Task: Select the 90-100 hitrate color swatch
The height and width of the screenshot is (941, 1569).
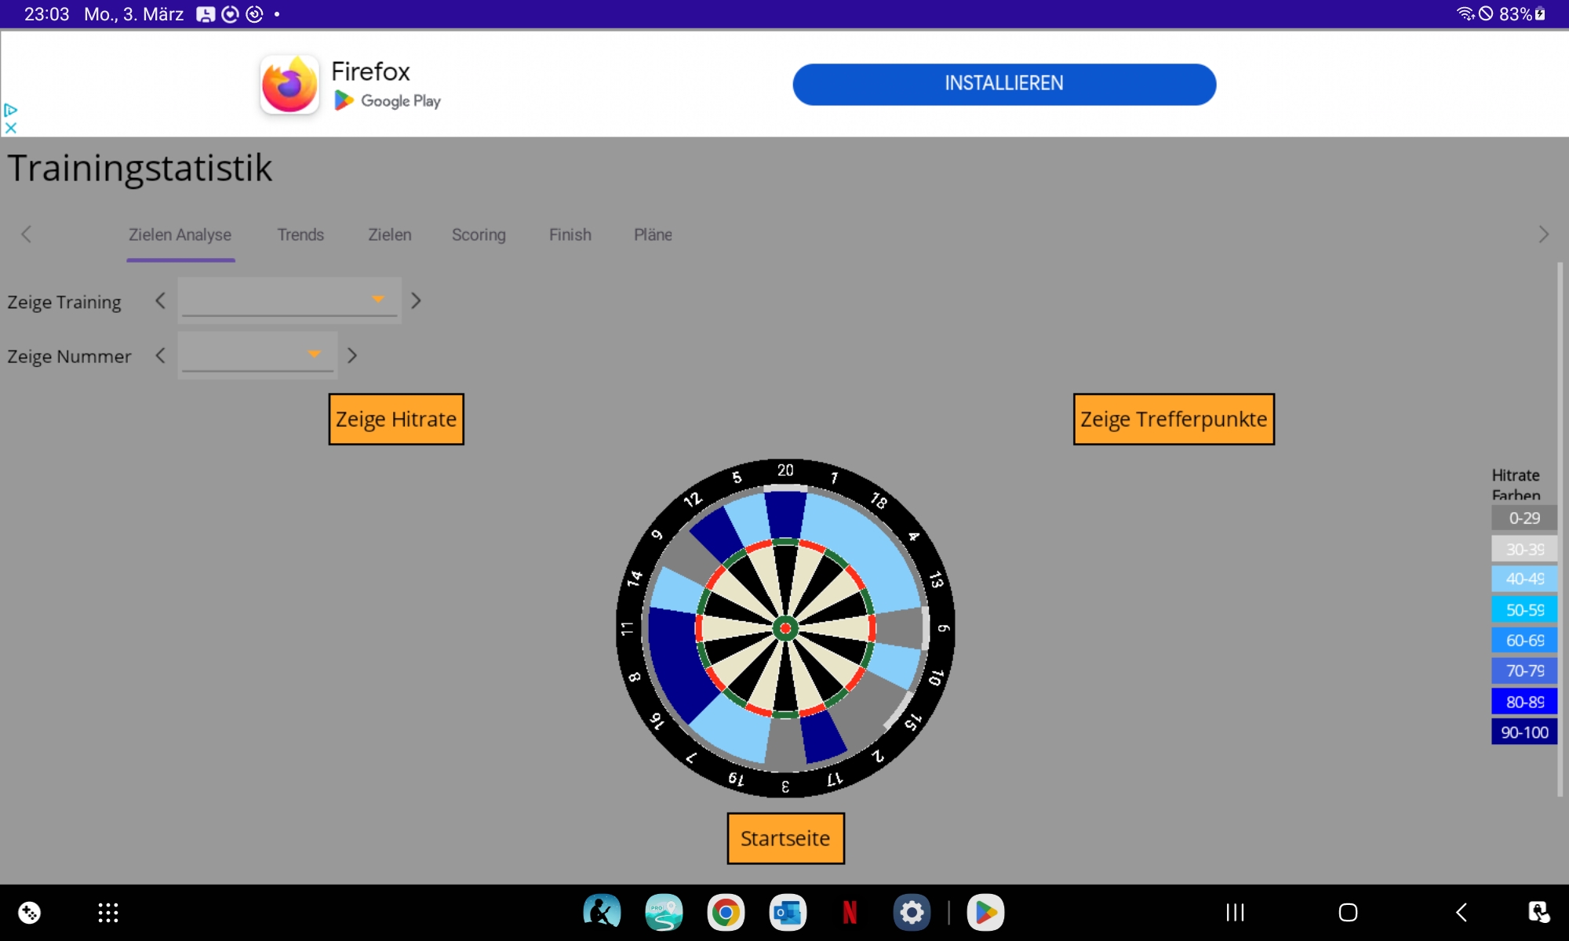Action: click(x=1523, y=732)
